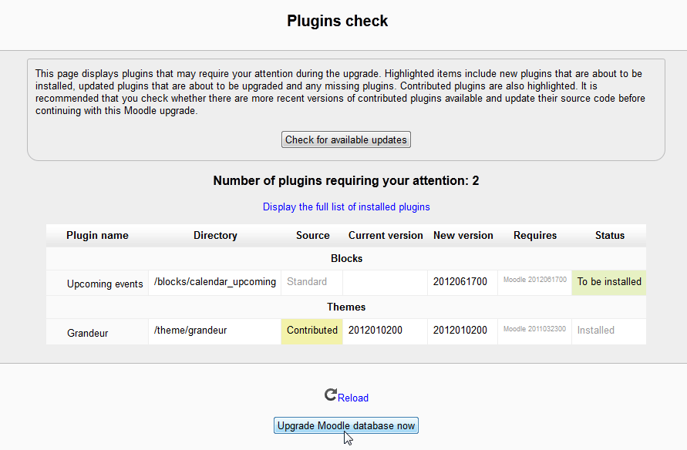Click the 'Grandeur' theme plugin name

87,333
